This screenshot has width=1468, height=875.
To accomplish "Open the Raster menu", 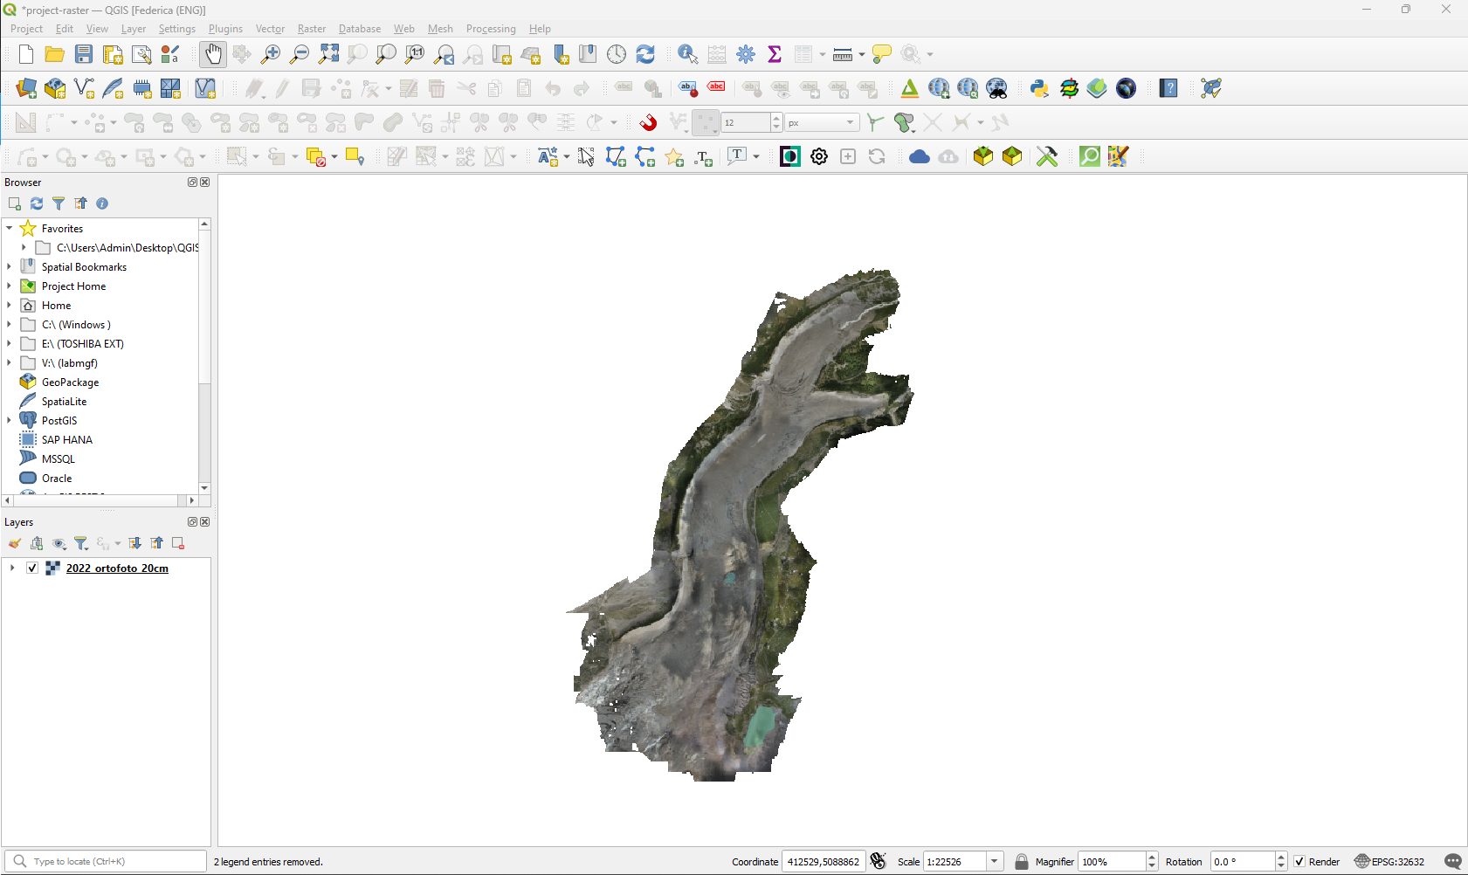I will coord(311,29).
